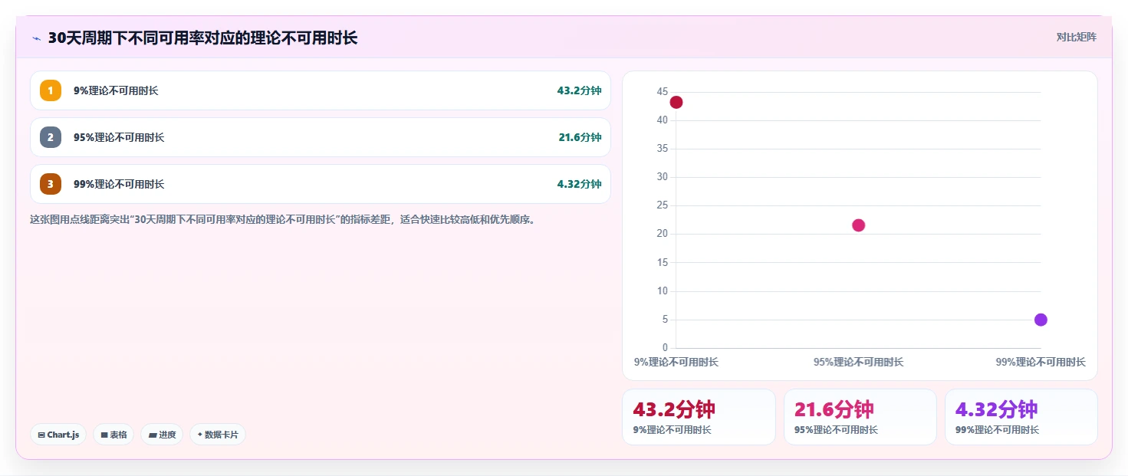Select the 95%理论不可用时长 list row
Screen dimensions: 1128x476
(321, 137)
